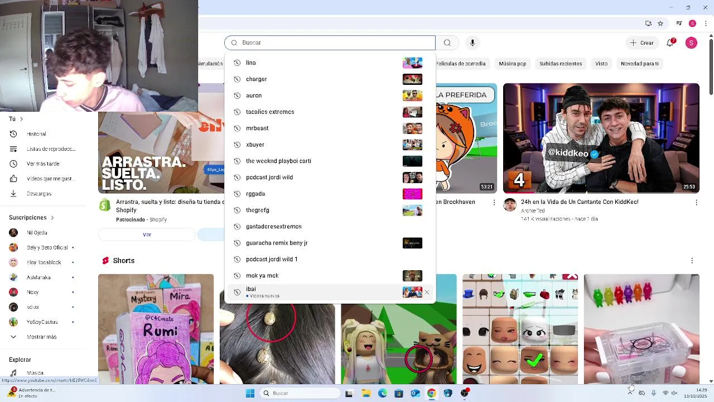
Task: Select 'mrbeast' search suggestion
Action: pos(330,128)
